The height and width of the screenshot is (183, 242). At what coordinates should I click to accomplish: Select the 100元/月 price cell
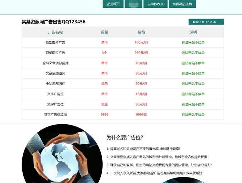pyautogui.click(x=141, y=43)
